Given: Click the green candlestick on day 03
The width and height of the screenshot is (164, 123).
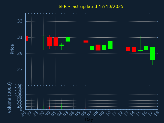Looking at the screenshot, I should click(x=68, y=39).
